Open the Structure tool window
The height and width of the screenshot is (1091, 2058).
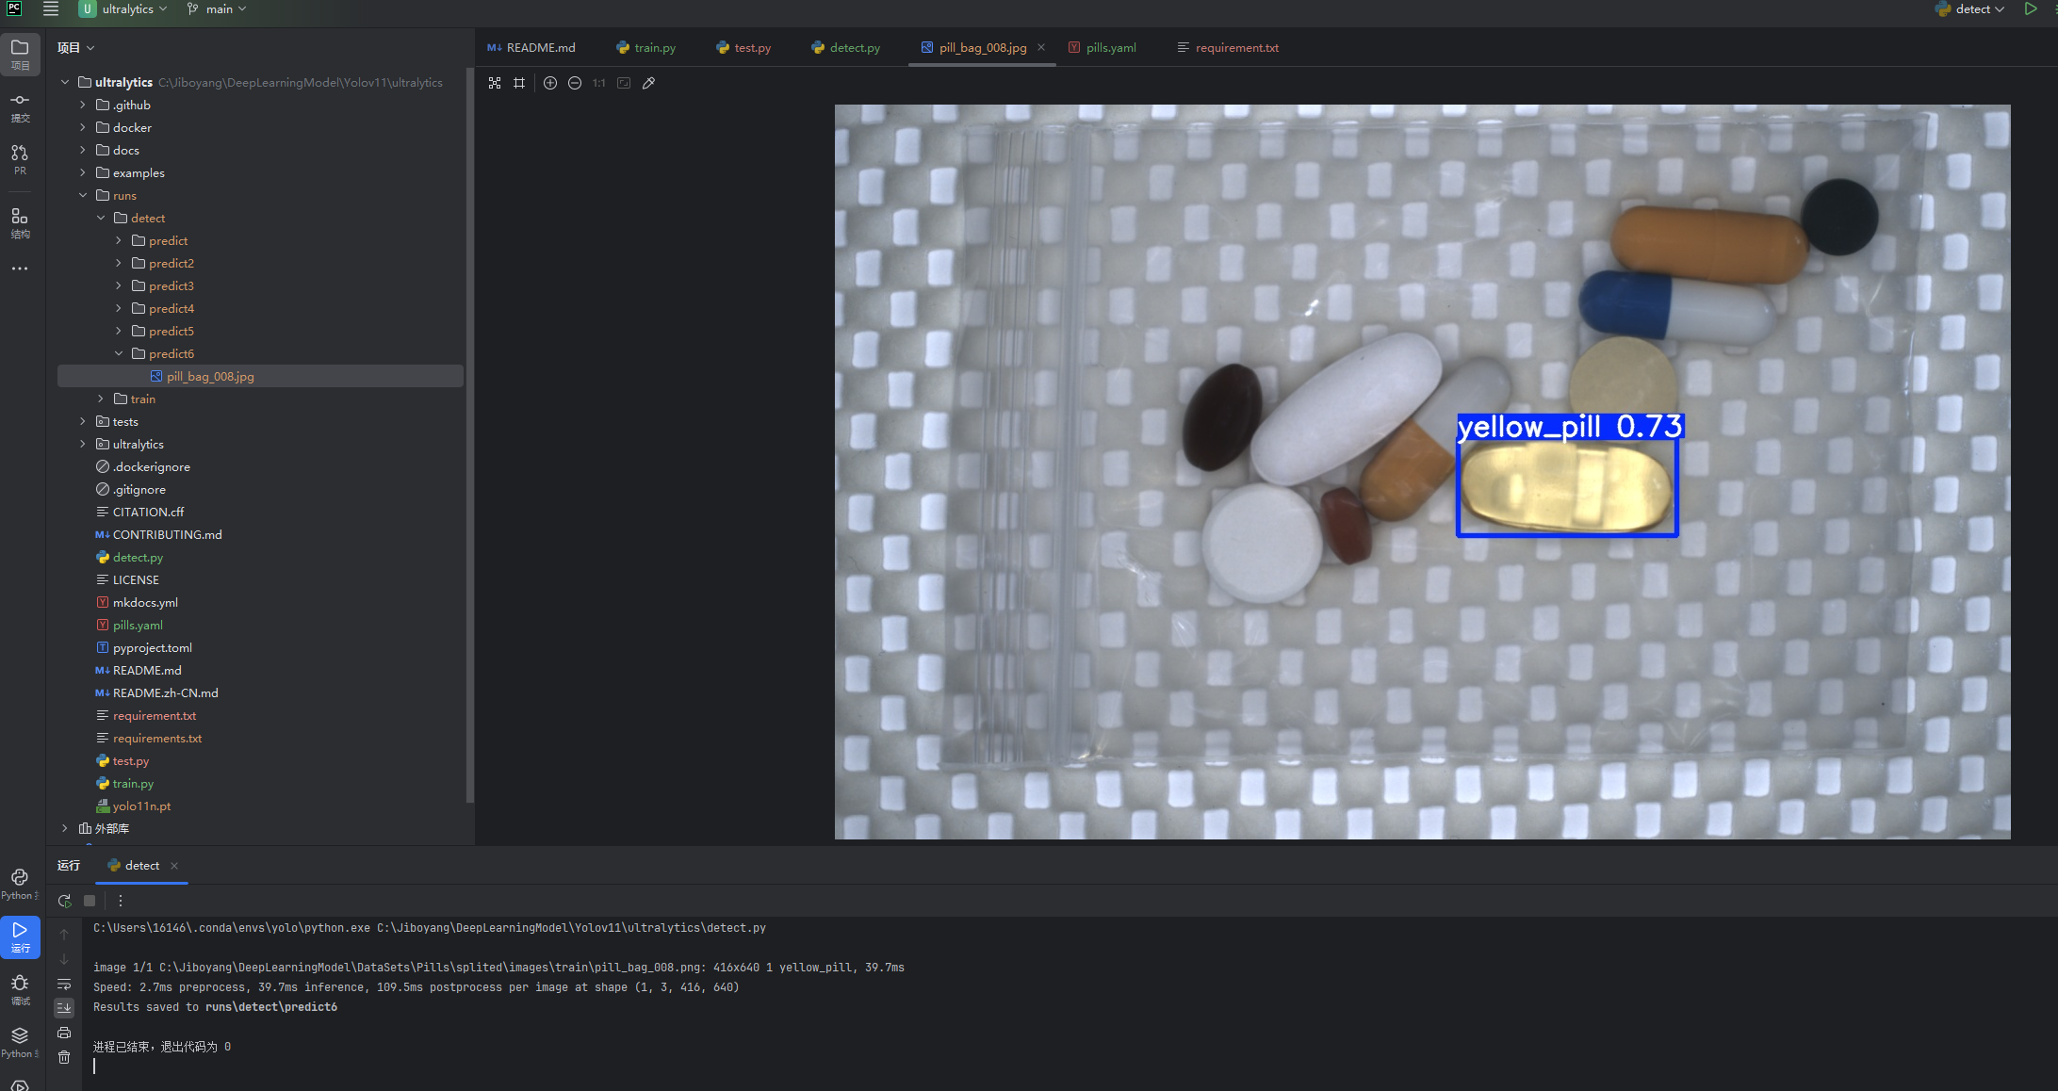[20, 222]
